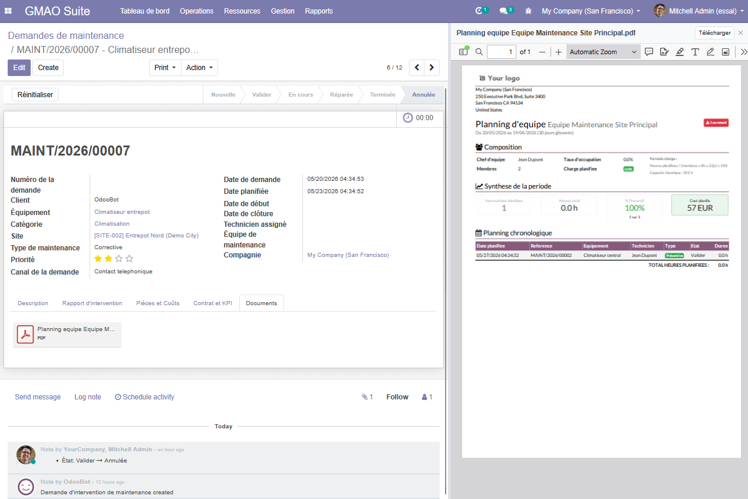Open the Climatiseur entrepot equipment link
This screenshot has height=499, width=748.
[x=122, y=212]
